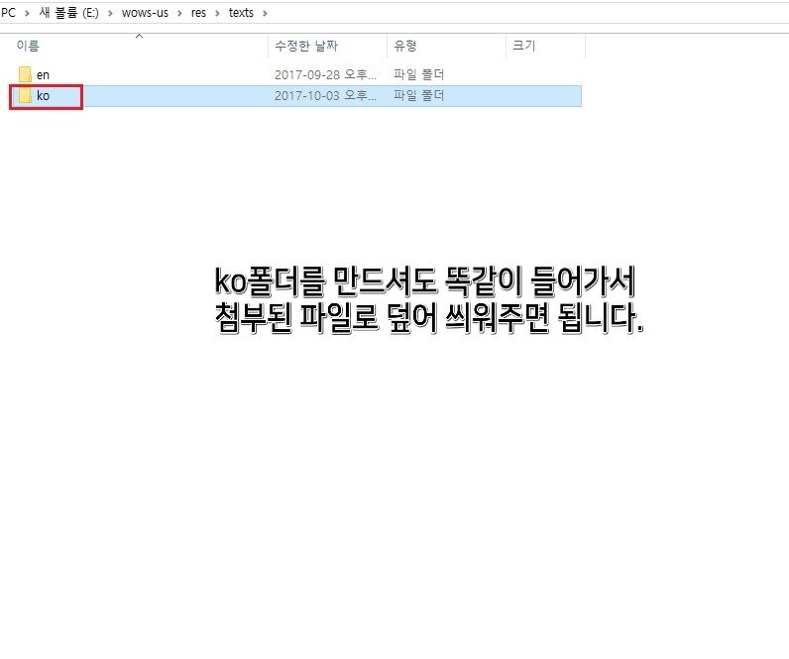789x659 pixels.
Task: Navigate to res breadcrumb segment
Action: point(198,13)
